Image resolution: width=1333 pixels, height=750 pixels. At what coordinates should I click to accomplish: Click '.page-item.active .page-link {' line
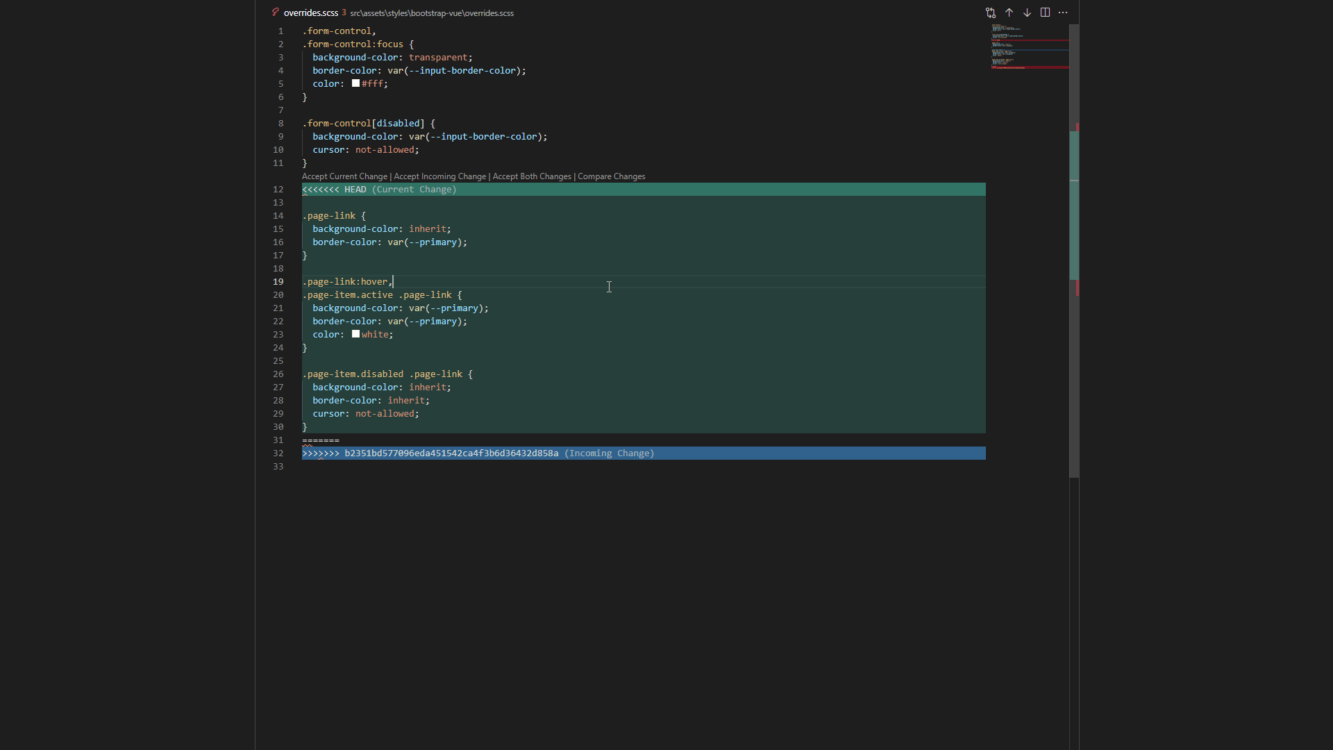[x=382, y=295]
